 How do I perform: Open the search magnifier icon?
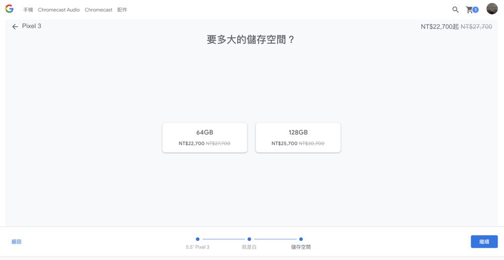[x=455, y=10]
